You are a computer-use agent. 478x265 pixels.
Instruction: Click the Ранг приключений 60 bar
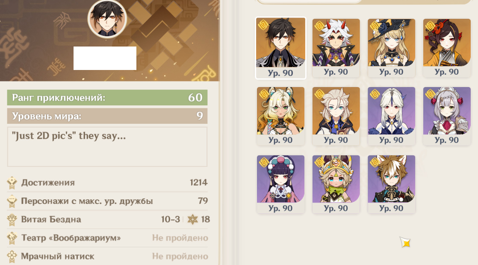(107, 98)
